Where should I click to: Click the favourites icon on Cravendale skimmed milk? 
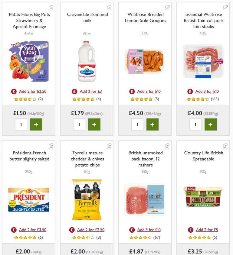[x=109, y=7]
